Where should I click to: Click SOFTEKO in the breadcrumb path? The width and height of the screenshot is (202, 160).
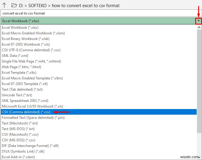click(x=37, y=6)
